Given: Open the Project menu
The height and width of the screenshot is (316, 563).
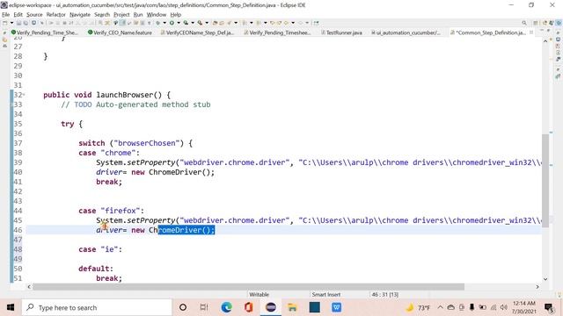Looking at the screenshot, I should tap(121, 14).
